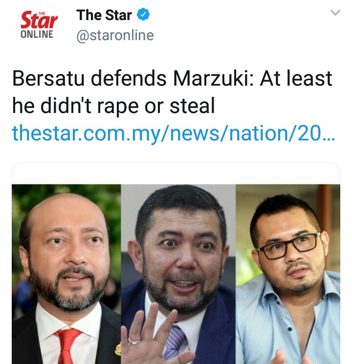352x364 pixels.
Task: Click the word Marzuki in tweet
Action: click(x=213, y=78)
